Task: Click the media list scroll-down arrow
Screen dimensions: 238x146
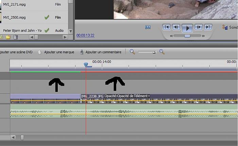Action: coord(70,31)
